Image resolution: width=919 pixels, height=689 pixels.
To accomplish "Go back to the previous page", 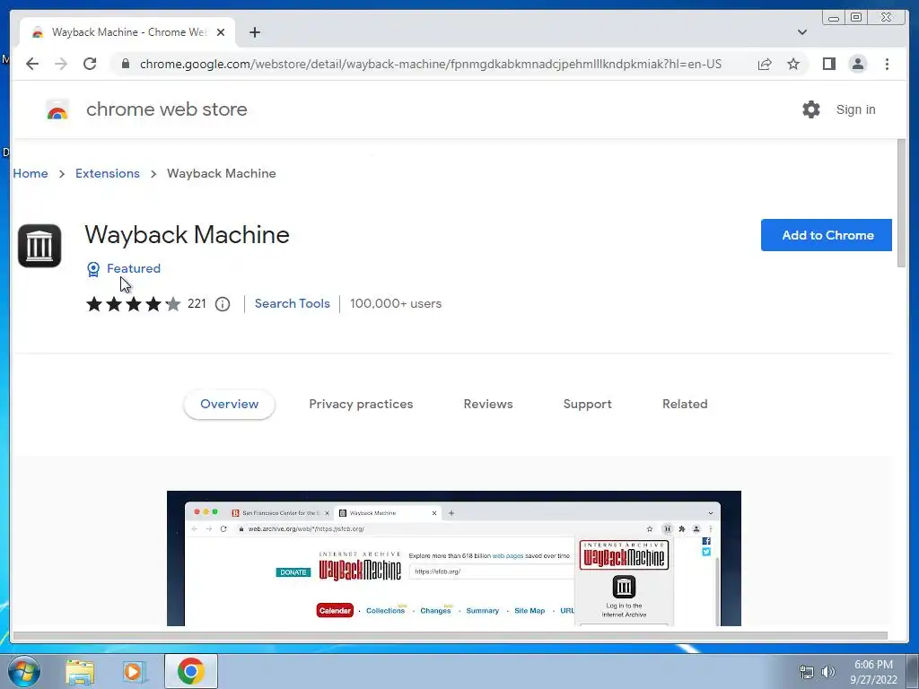I will point(32,64).
